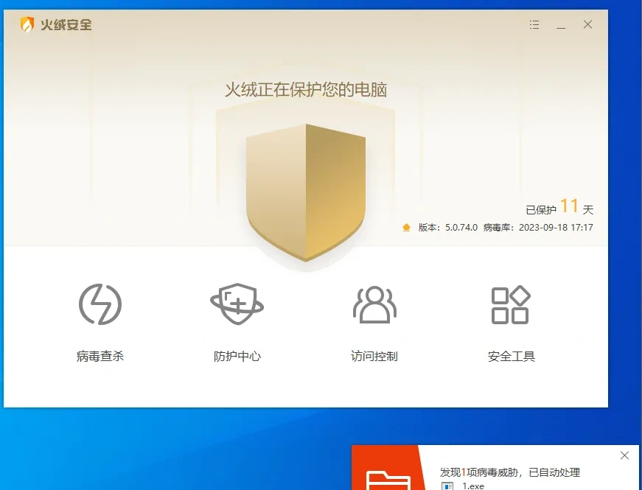Open the 访问控制 access control icon
The image size is (642, 490).
[374, 304]
